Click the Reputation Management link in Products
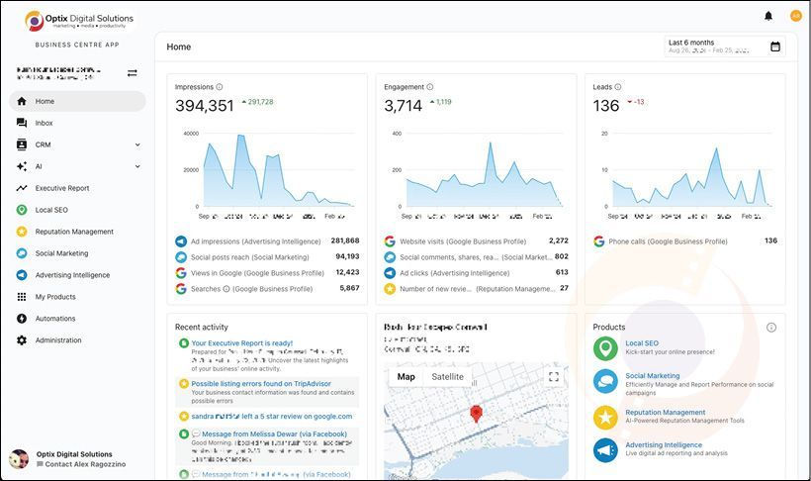 tap(666, 412)
